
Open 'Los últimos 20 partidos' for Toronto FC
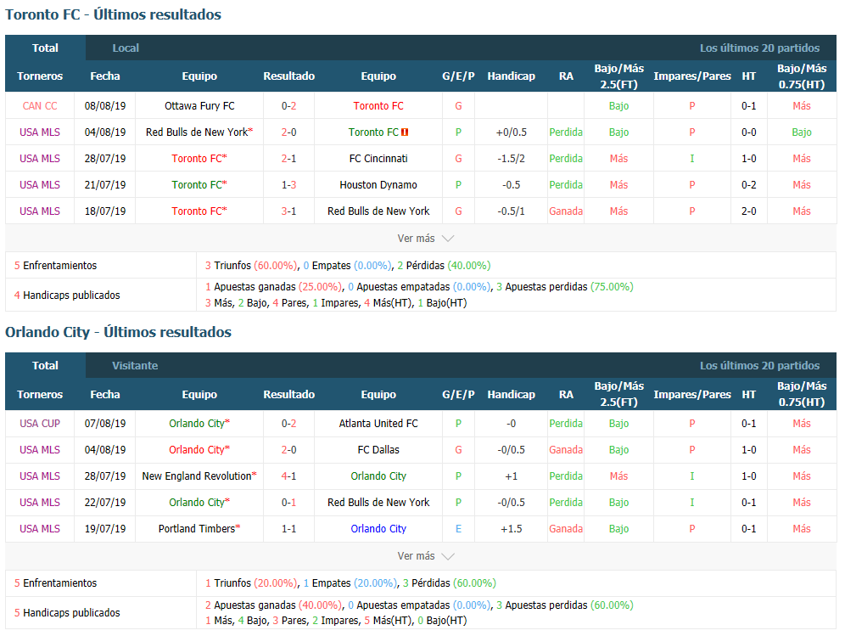point(759,48)
